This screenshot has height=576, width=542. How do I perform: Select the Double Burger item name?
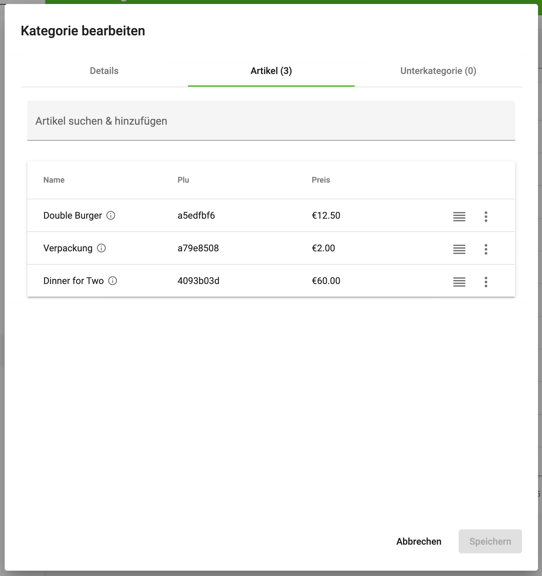pos(73,216)
